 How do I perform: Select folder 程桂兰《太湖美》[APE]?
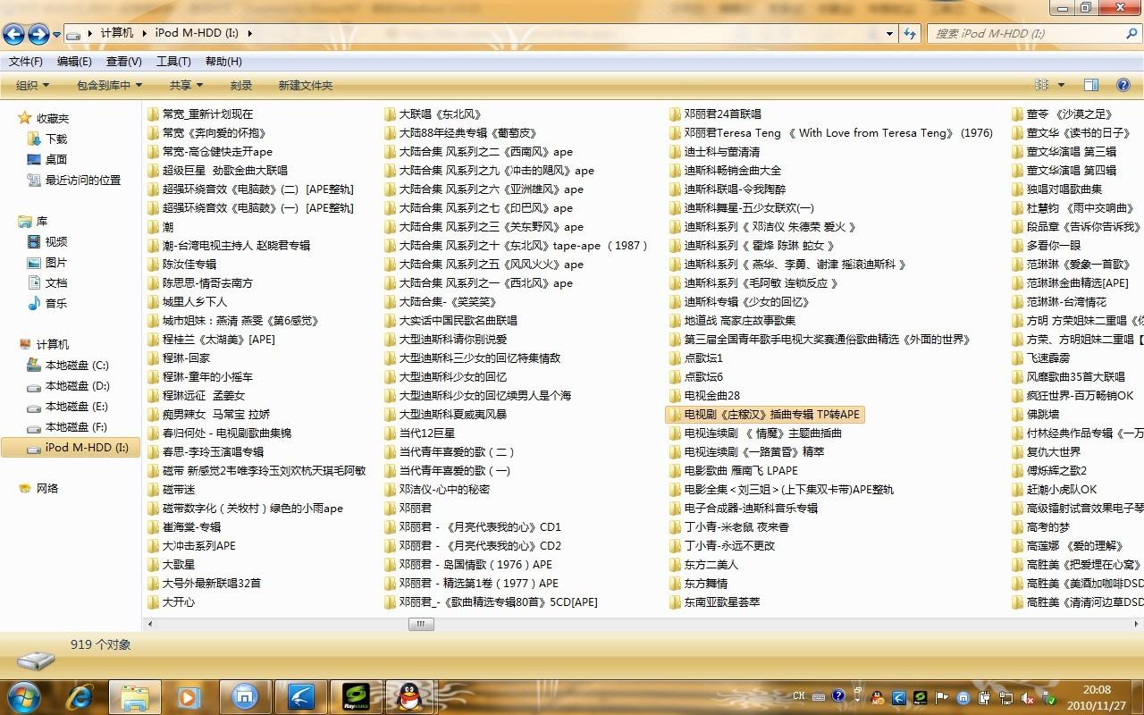pyautogui.click(x=211, y=339)
